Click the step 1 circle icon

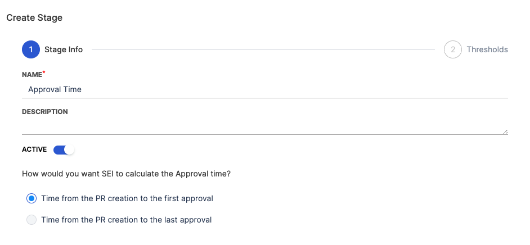(x=31, y=49)
